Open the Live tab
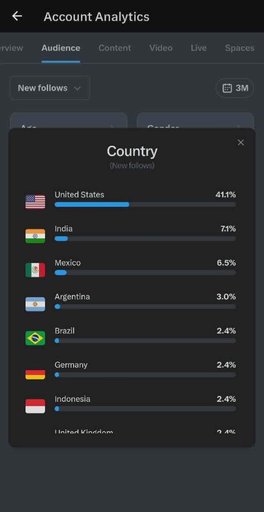 pos(199,48)
